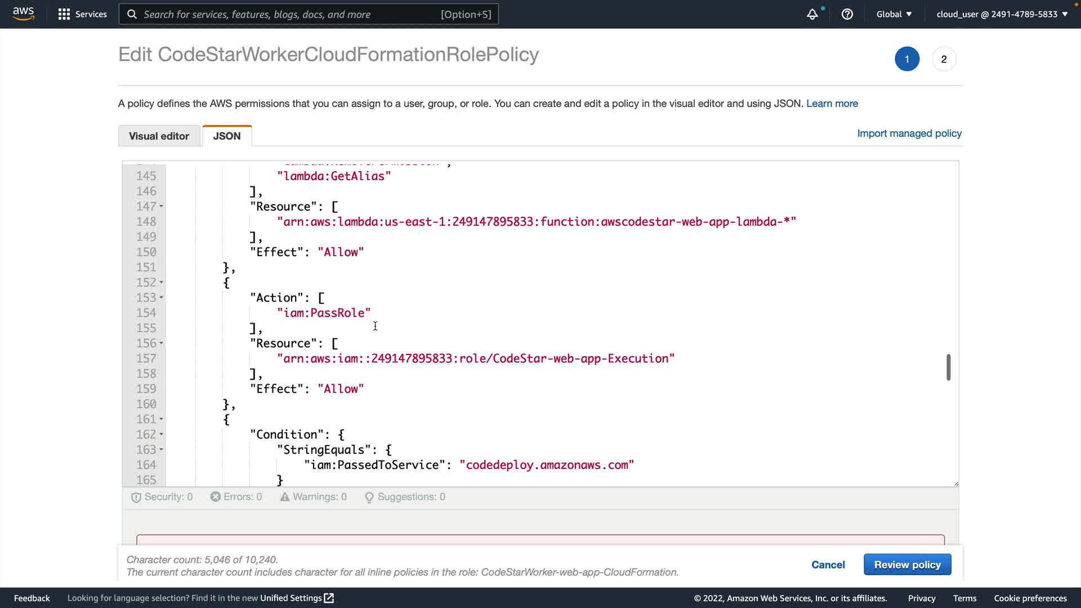Switch to the Visual editor tab
The width and height of the screenshot is (1081, 608).
tap(159, 136)
